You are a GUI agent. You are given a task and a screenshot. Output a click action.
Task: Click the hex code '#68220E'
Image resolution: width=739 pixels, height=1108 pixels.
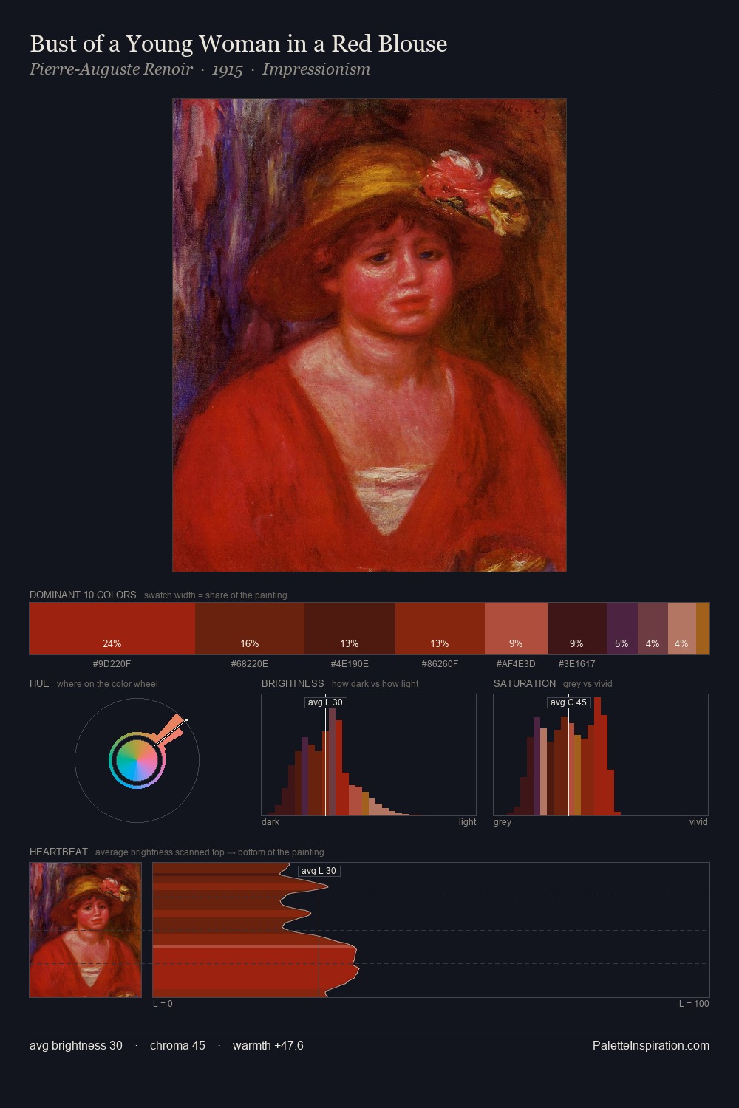pyautogui.click(x=250, y=663)
